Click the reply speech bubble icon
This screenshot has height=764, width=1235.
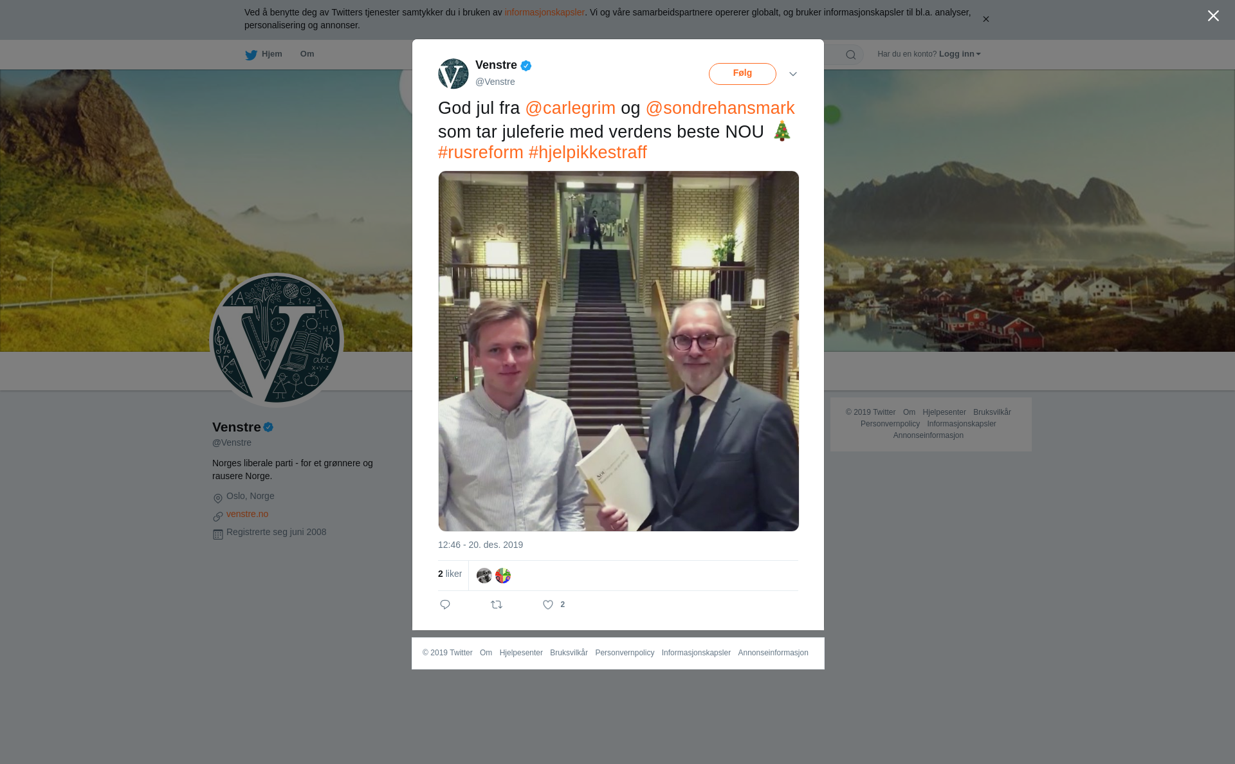(x=445, y=605)
